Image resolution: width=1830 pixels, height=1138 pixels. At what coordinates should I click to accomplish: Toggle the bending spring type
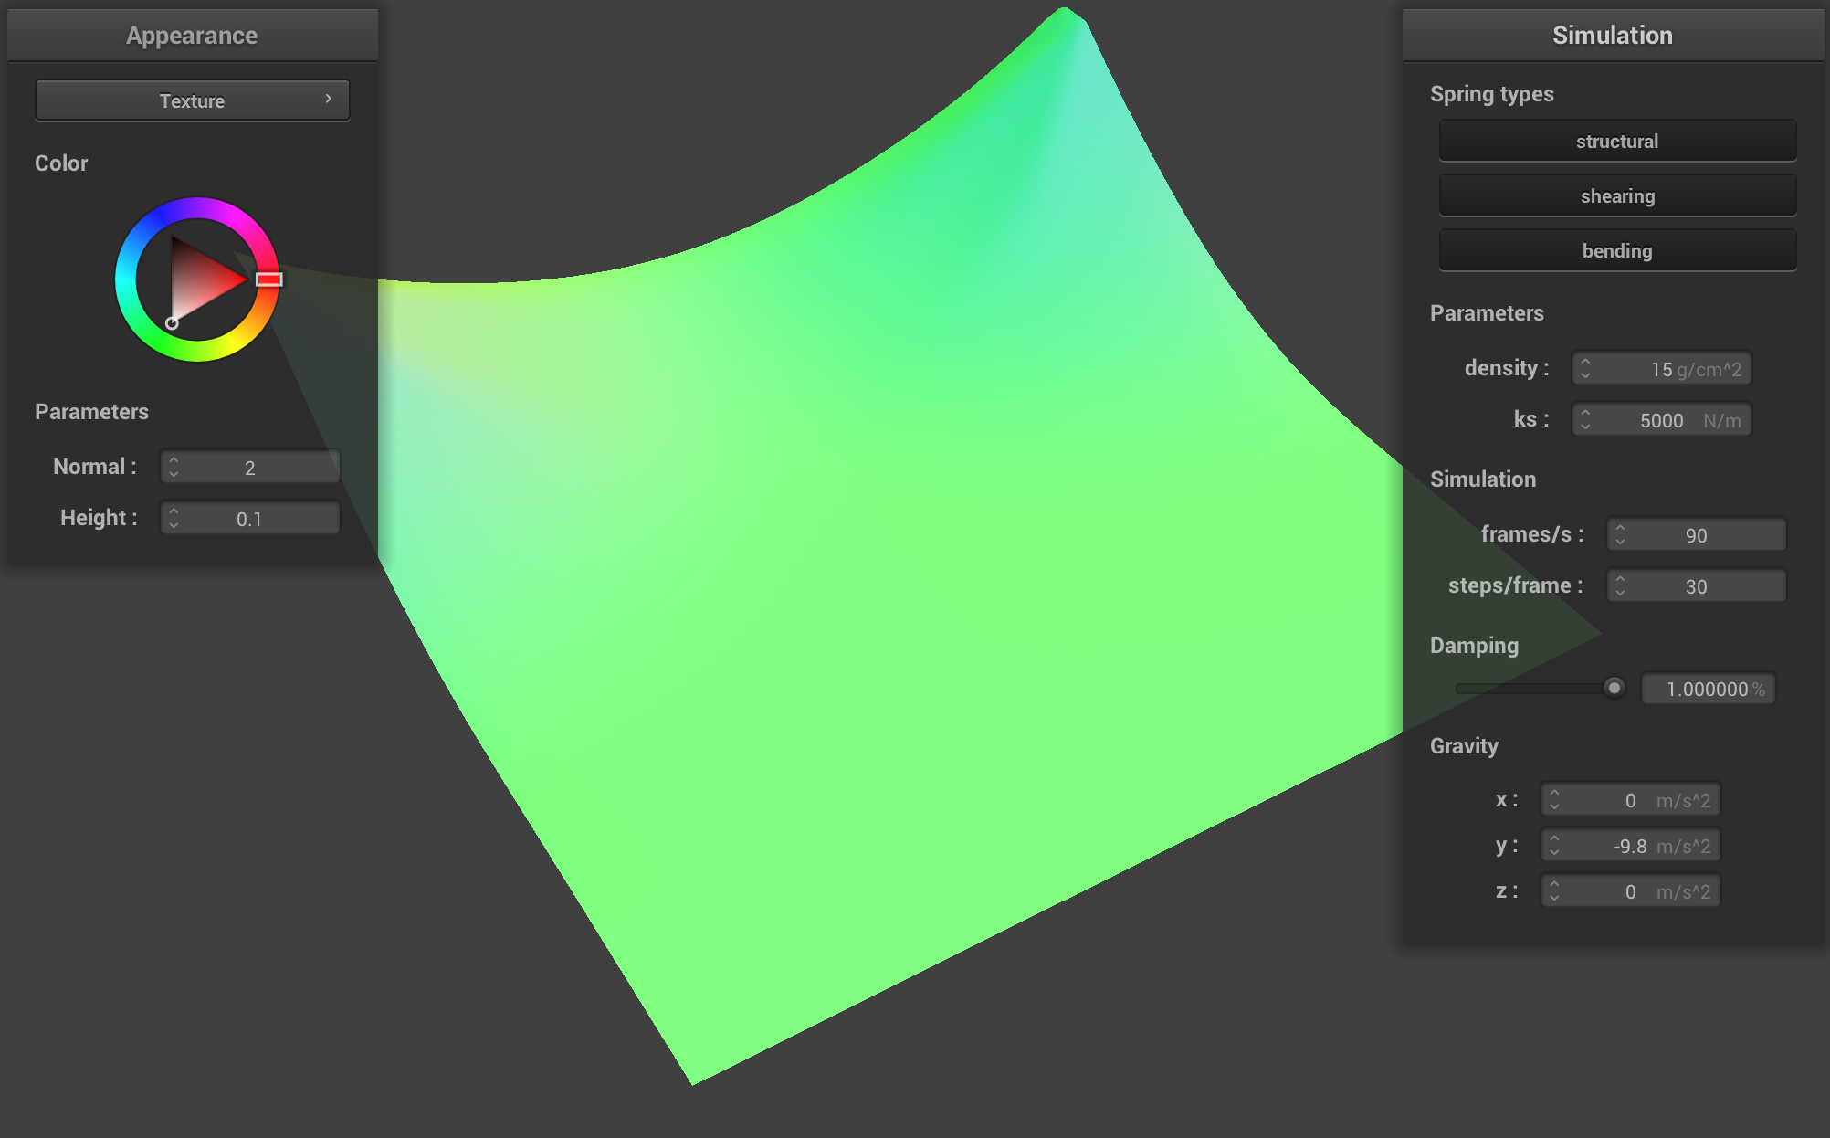(x=1617, y=250)
